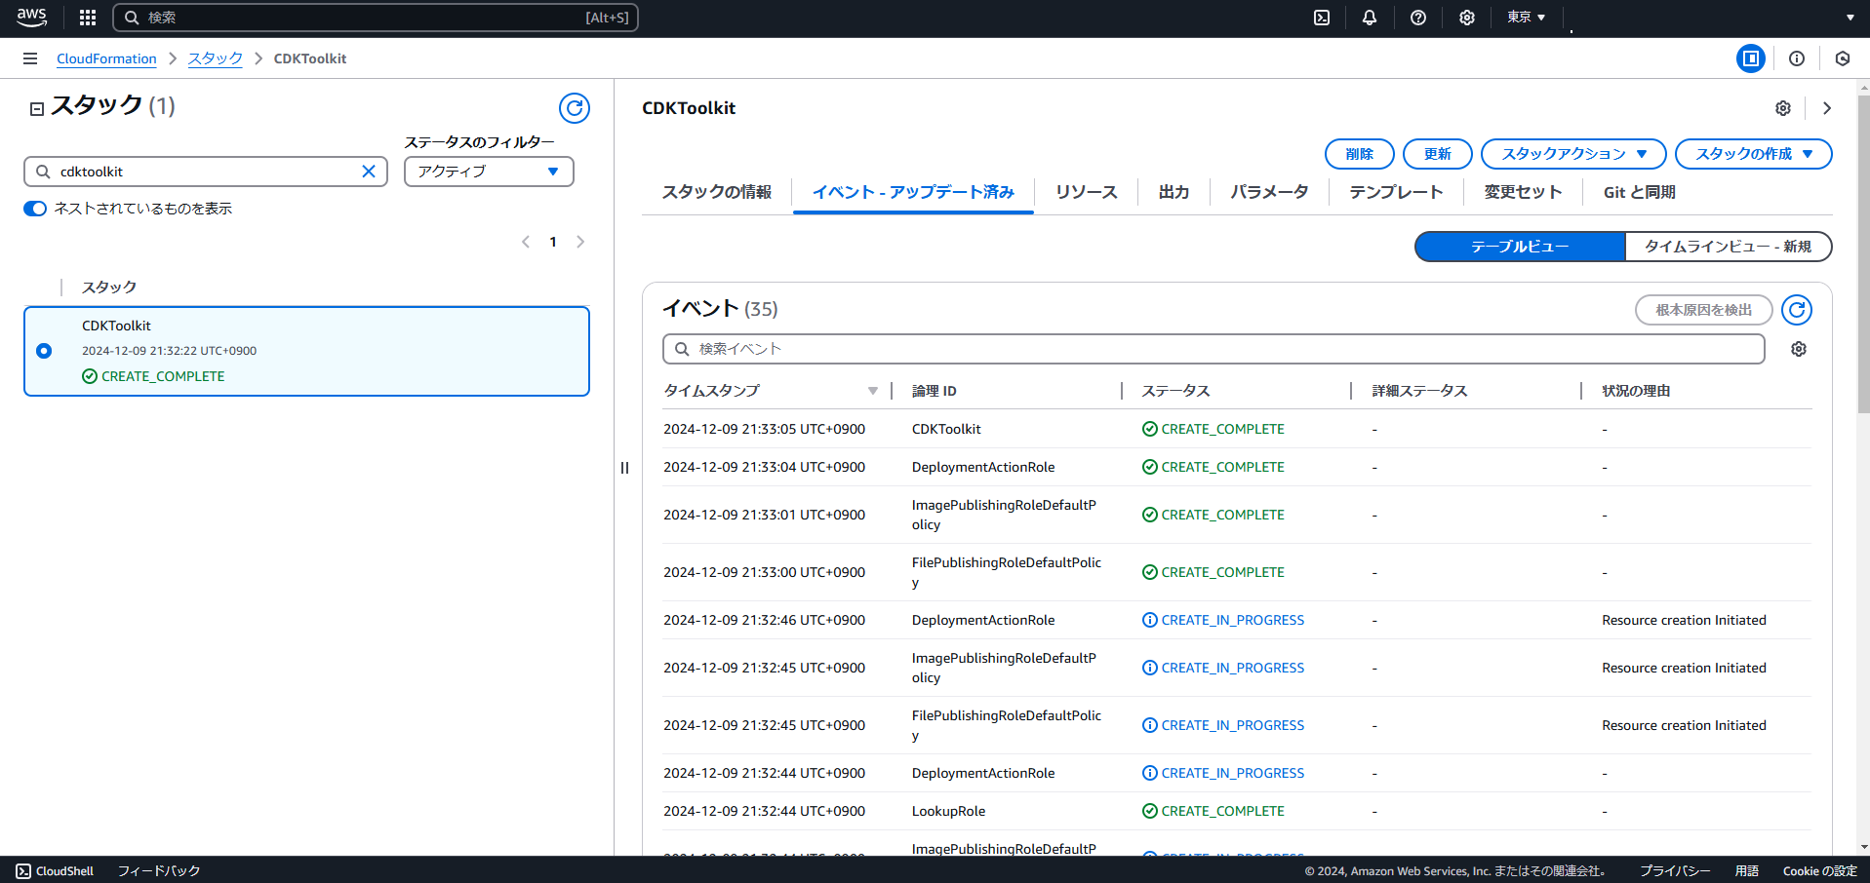Open CDKToolkit panel settings gear
The width and height of the screenshot is (1870, 883).
pyautogui.click(x=1783, y=108)
